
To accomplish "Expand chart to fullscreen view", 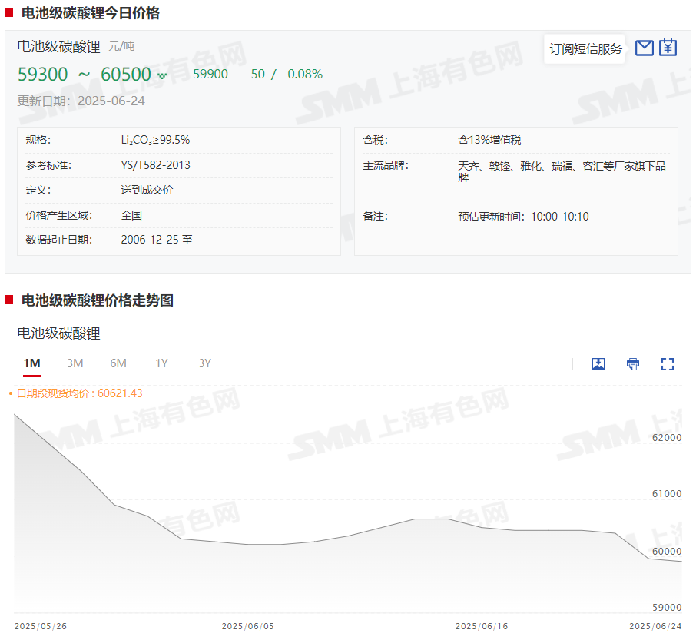I will point(668,364).
